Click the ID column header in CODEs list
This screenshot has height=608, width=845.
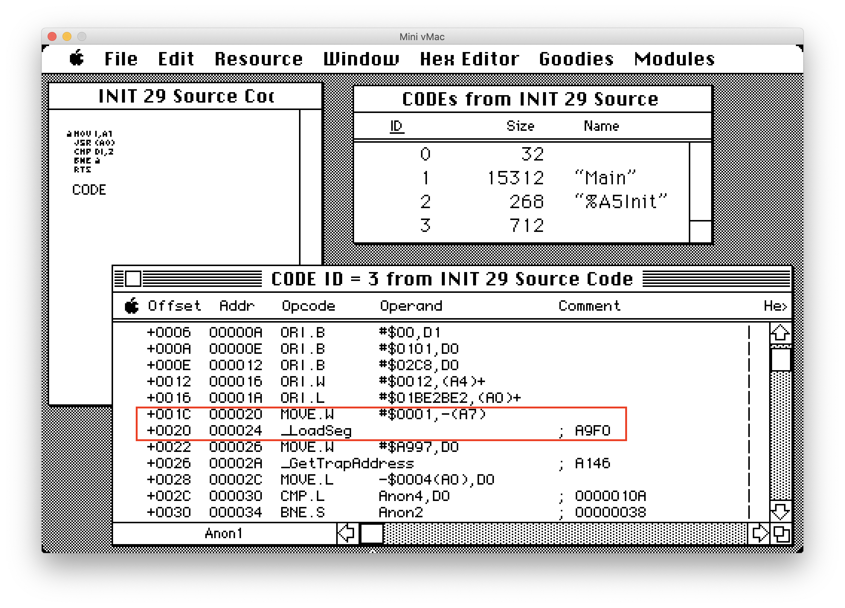(396, 126)
